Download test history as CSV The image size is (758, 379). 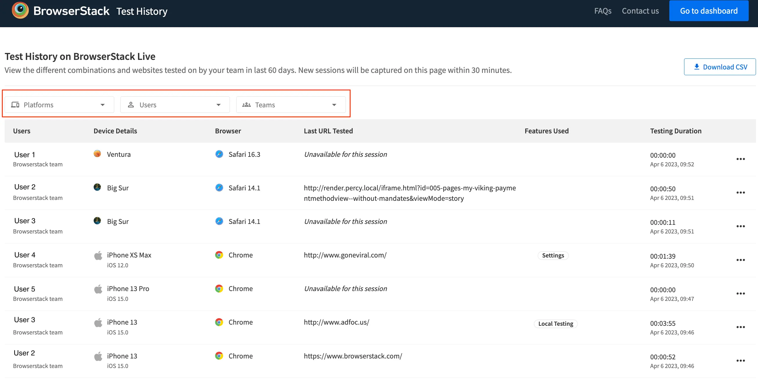click(719, 67)
